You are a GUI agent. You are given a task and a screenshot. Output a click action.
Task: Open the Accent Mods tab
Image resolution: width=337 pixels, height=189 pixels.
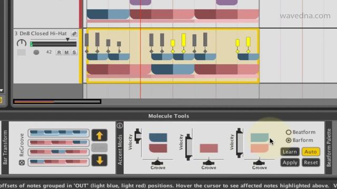pyautogui.click(x=120, y=150)
